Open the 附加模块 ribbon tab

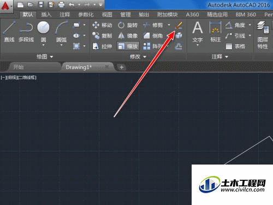(x=168, y=15)
